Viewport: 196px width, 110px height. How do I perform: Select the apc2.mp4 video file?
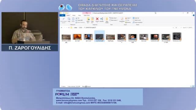click(89, 38)
